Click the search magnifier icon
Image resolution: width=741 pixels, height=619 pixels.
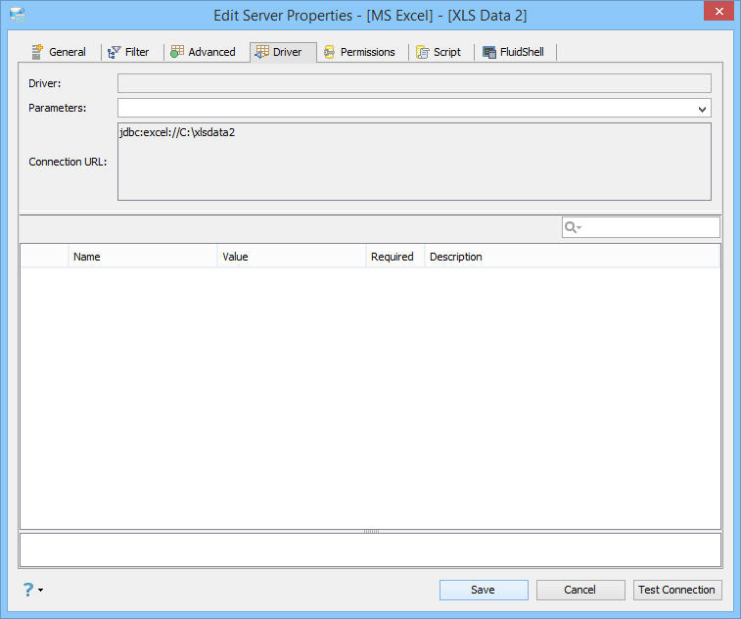[x=571, y=227]
